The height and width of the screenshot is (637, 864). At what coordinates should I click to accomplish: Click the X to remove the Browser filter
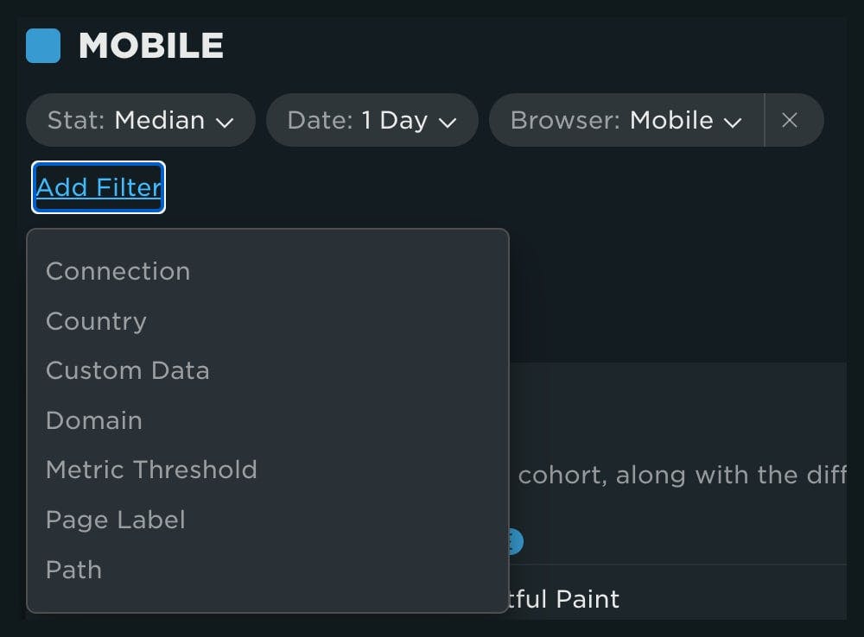(791, 121)
